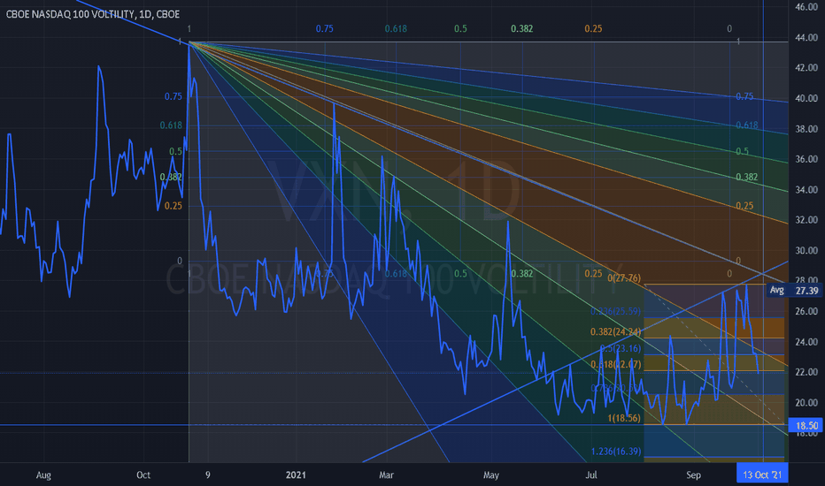Click the CBOE NASDAQ 100 VOLTILITY chart title
The image size is (825, 486).
point(93,14)
